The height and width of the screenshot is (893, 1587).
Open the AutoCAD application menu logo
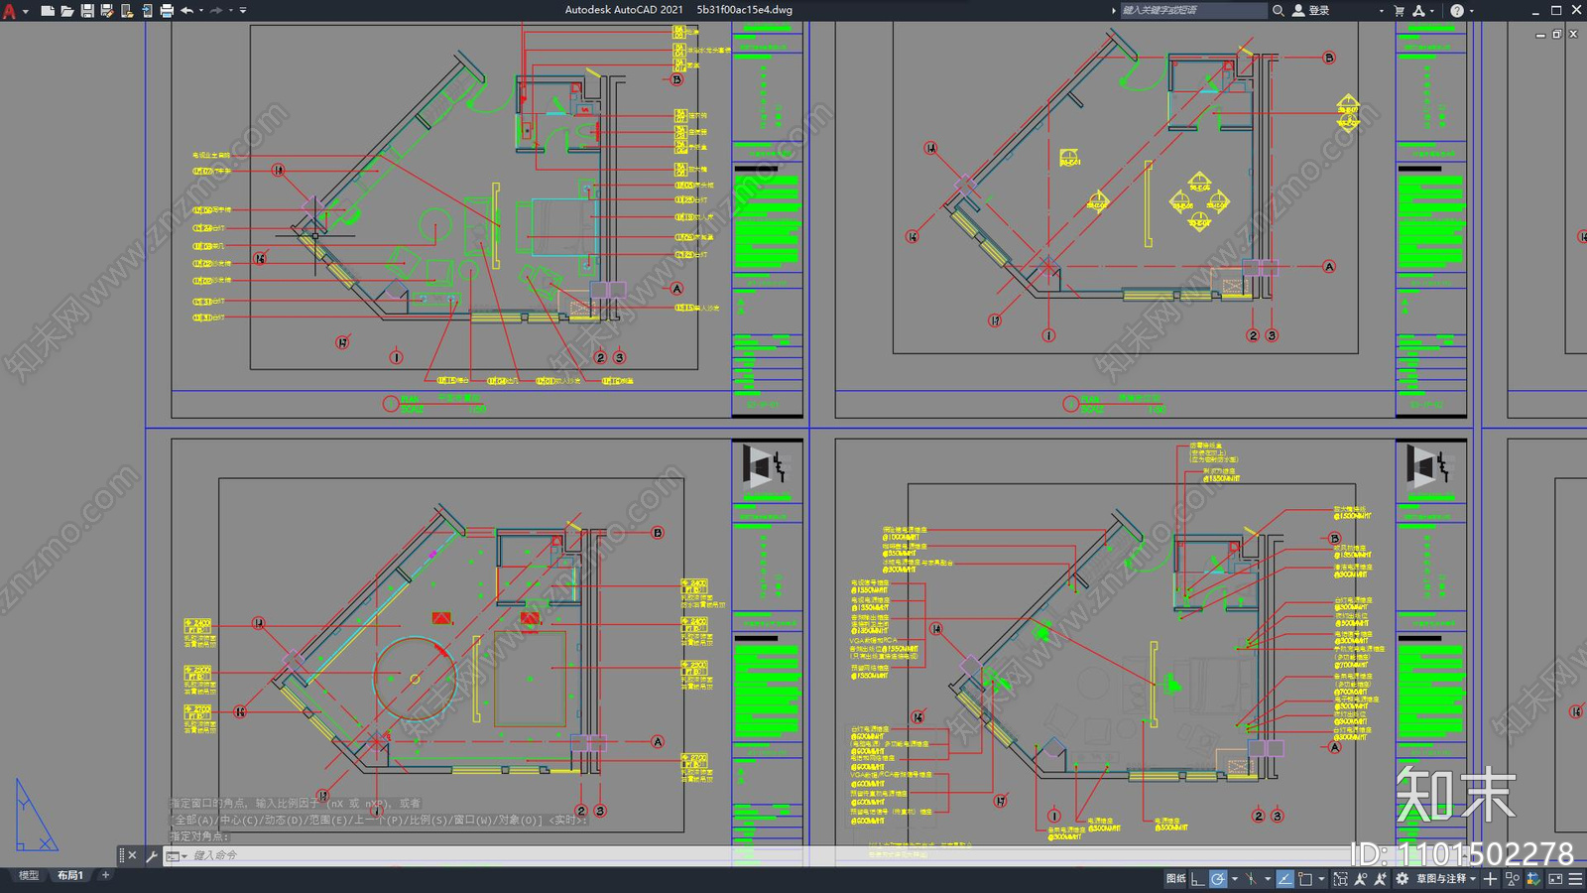click(9, 11)
